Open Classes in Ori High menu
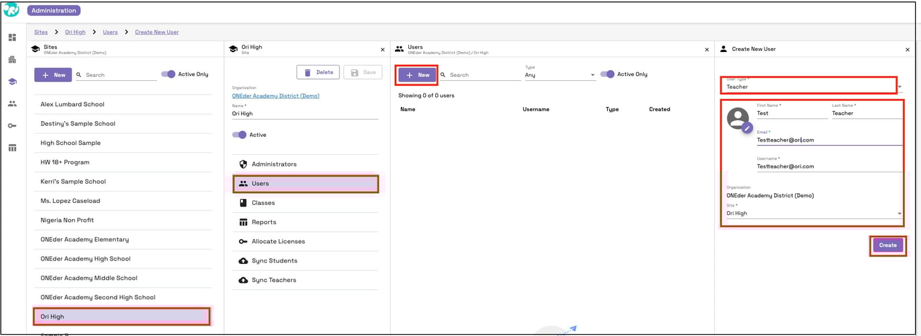Image resolution: width=921 pixels, height=336 pixels. click(263, 202)
